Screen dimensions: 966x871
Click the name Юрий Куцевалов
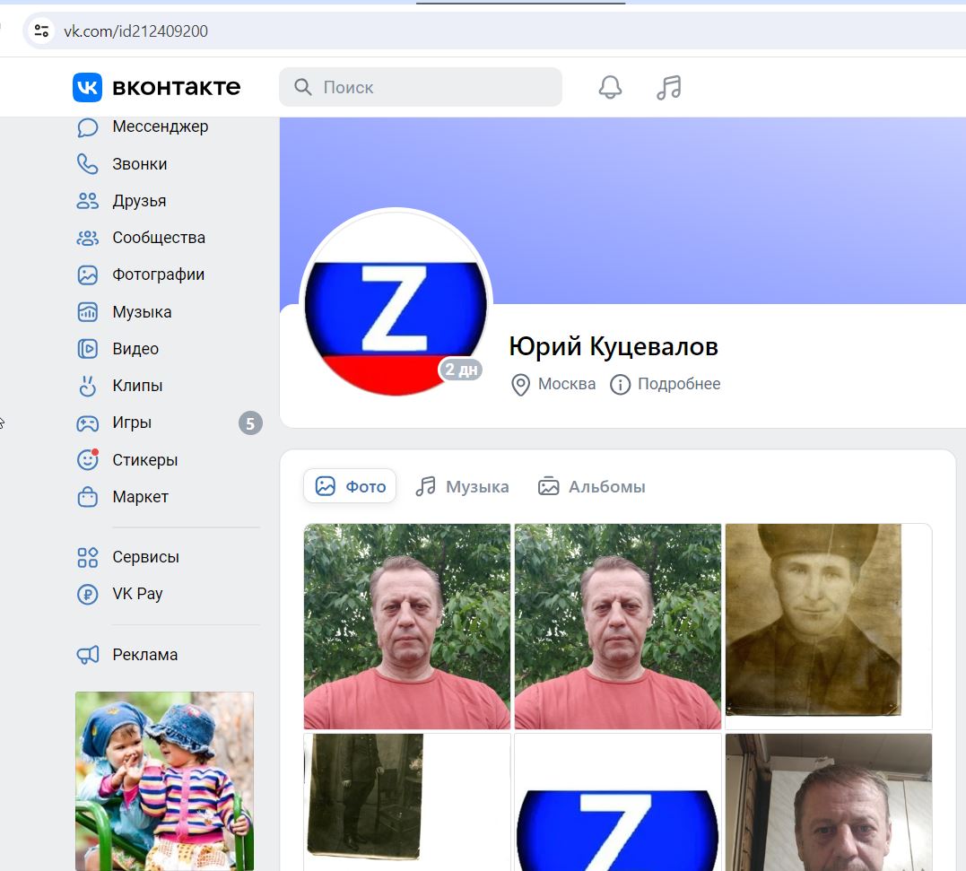[614, 346]
